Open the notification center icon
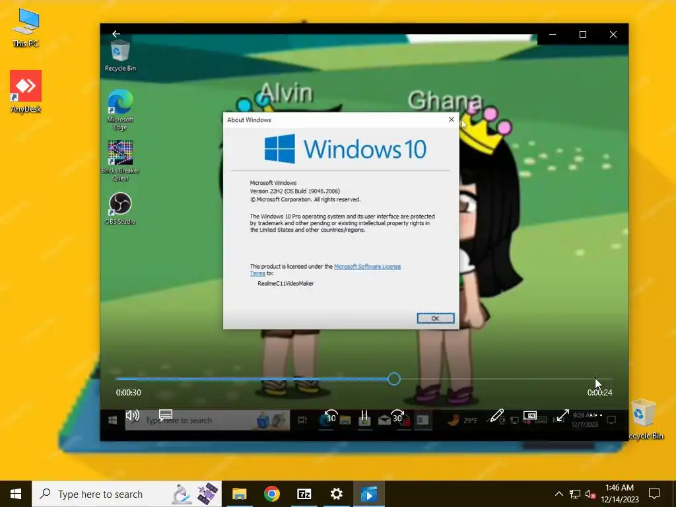The height and width of the screenshot is (507, 676). (654, 494)
